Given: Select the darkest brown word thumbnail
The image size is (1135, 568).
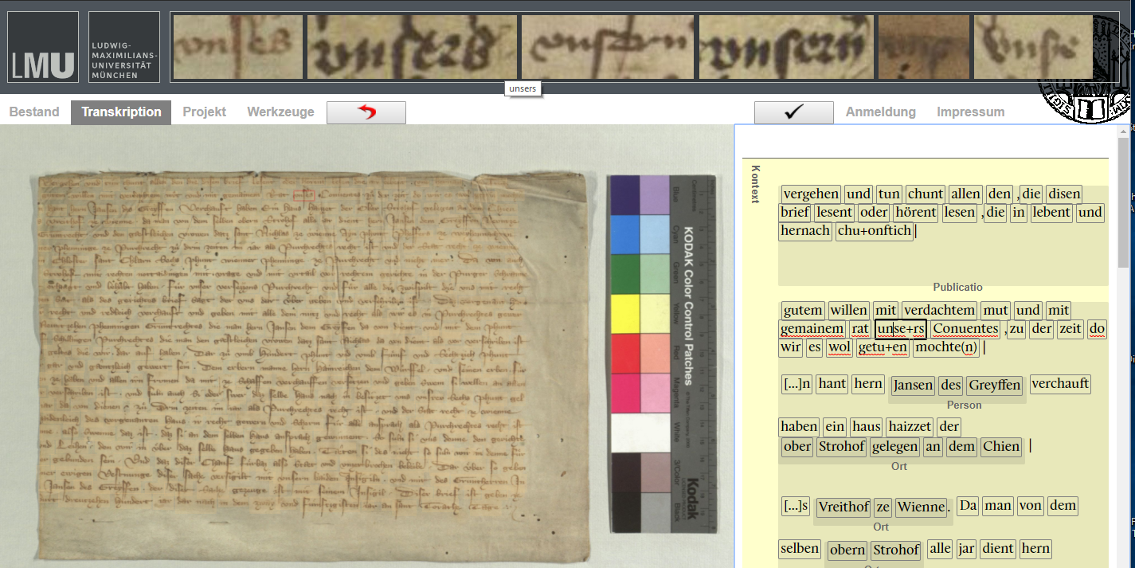Looking at the screenshot, I should [x=923, y=47].
